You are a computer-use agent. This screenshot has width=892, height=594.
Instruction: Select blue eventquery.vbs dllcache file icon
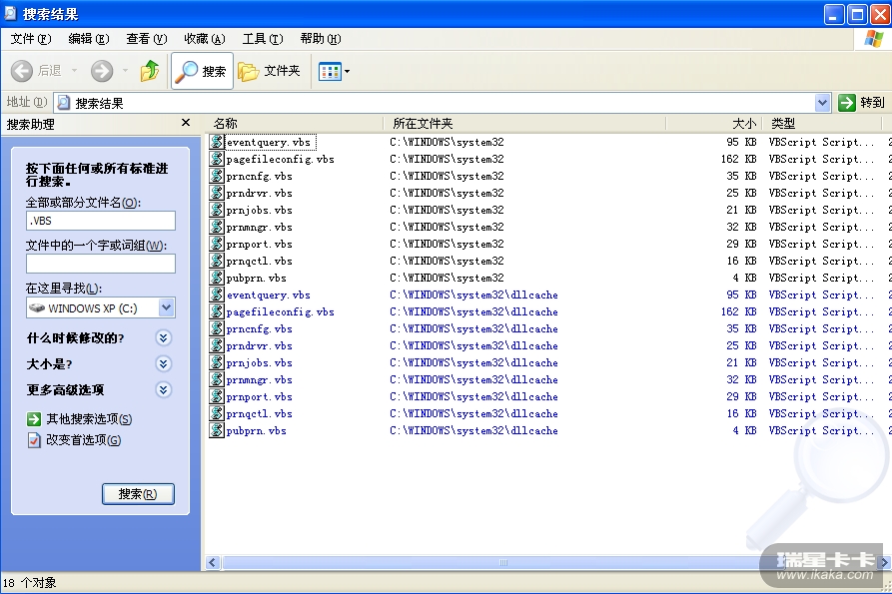[x=216, y=296]
